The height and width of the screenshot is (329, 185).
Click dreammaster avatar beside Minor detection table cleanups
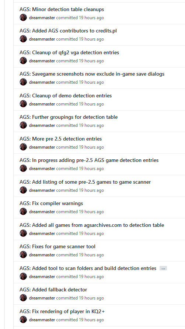coord(23,17)
